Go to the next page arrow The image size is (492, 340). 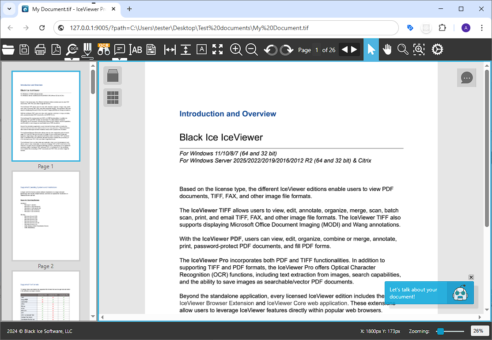pyautogui.click(x=354, y=49)
